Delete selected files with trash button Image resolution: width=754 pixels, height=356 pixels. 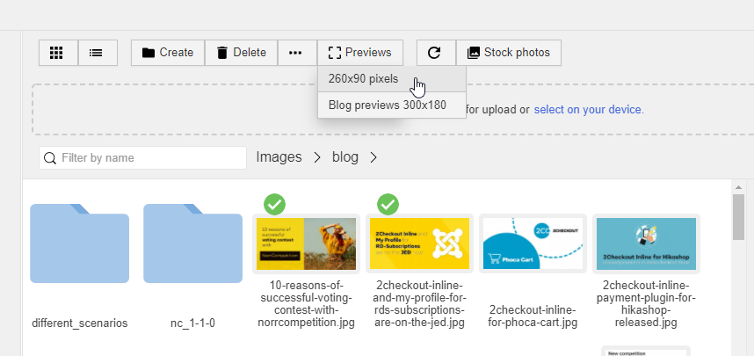241,53
